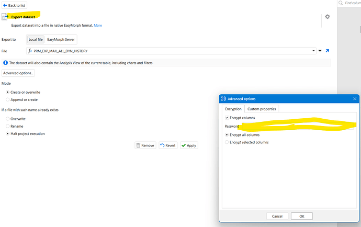Image resolution: width=361 pixels, height=227 pixels.
Task: Open the gear settings icon
Action: pos(328,17)
